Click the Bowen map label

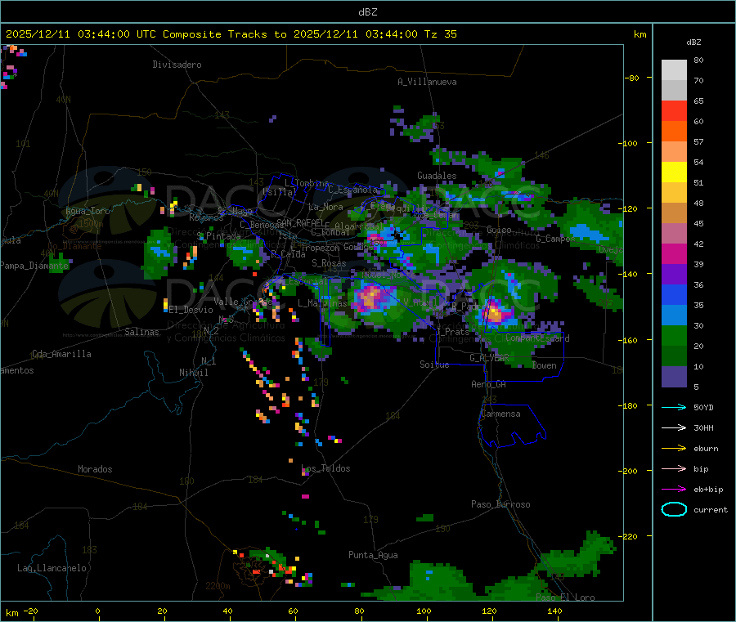coord(545,365)
